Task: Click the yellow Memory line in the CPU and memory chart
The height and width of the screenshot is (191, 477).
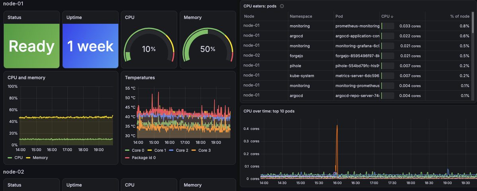Action: (x=66, y=117)
